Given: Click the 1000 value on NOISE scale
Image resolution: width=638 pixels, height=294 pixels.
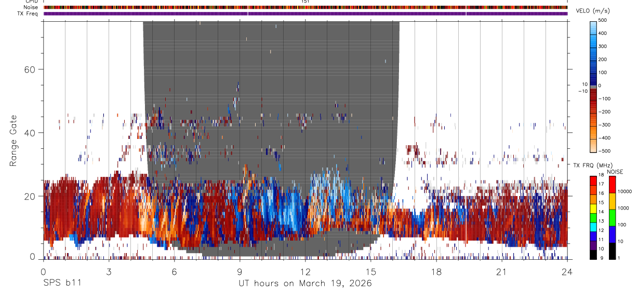Looking at the screenshot, I should (624, 208).
